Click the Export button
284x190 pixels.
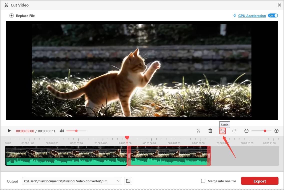click(x=259, y=181)
